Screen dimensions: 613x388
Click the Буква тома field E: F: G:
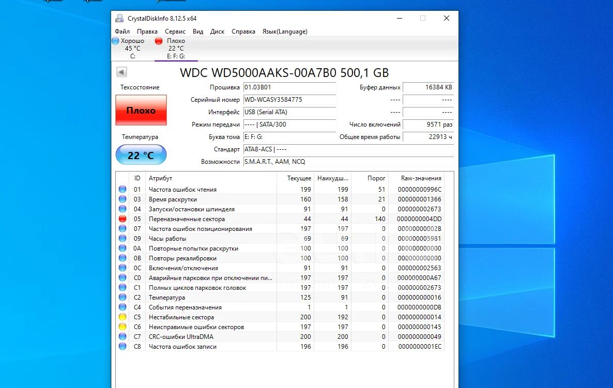click(x=289, y=137)
